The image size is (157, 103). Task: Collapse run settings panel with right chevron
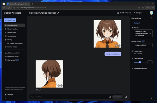pyautogui.click(x=151, y=98)
